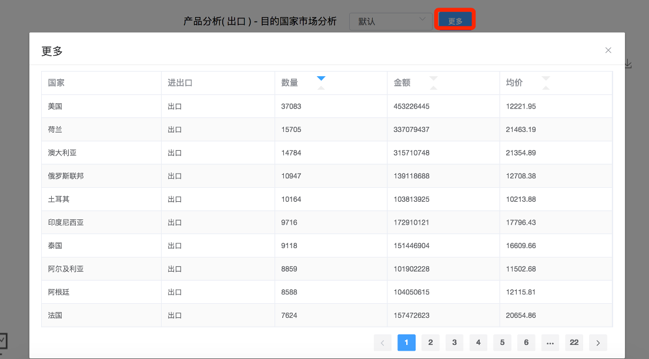Viewport: 649px width, 359px height.
Task: Click quantity value 10947
Action: [291, 176]
